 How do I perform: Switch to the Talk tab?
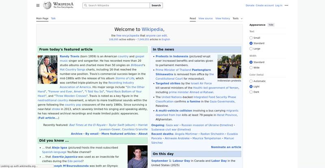point(53,18)
